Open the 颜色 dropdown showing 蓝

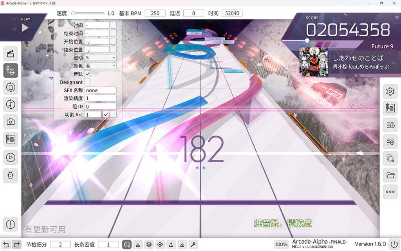click(101, 66)
